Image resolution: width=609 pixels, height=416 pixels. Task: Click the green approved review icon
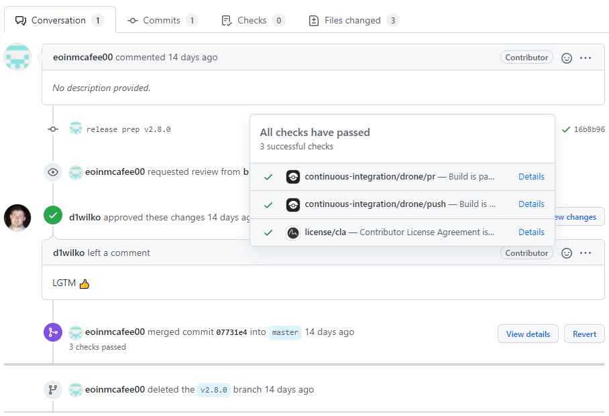(x=53, y=216)
